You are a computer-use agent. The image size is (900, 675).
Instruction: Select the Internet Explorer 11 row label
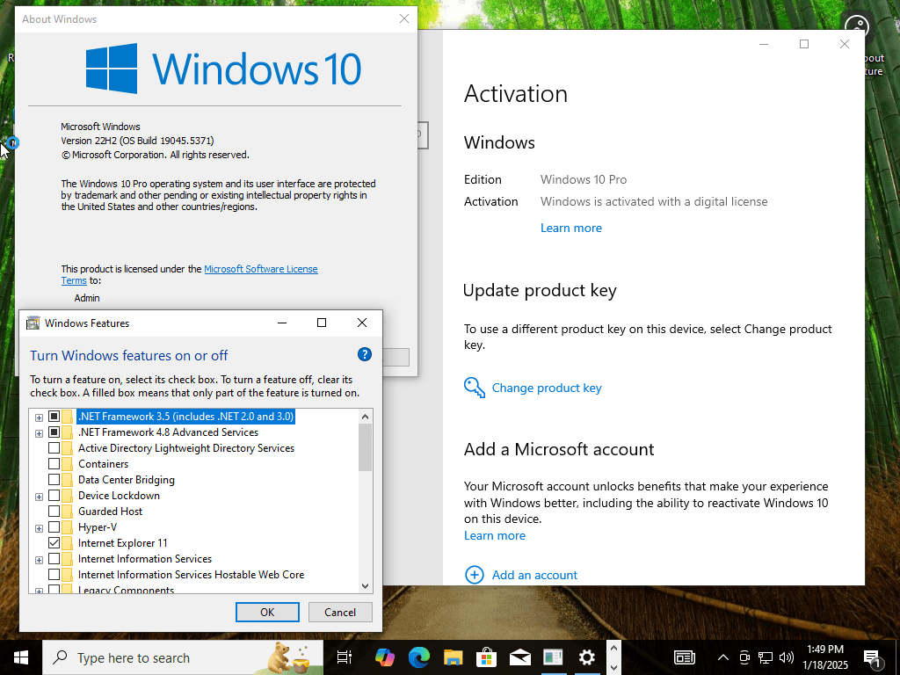pos(123,542)
